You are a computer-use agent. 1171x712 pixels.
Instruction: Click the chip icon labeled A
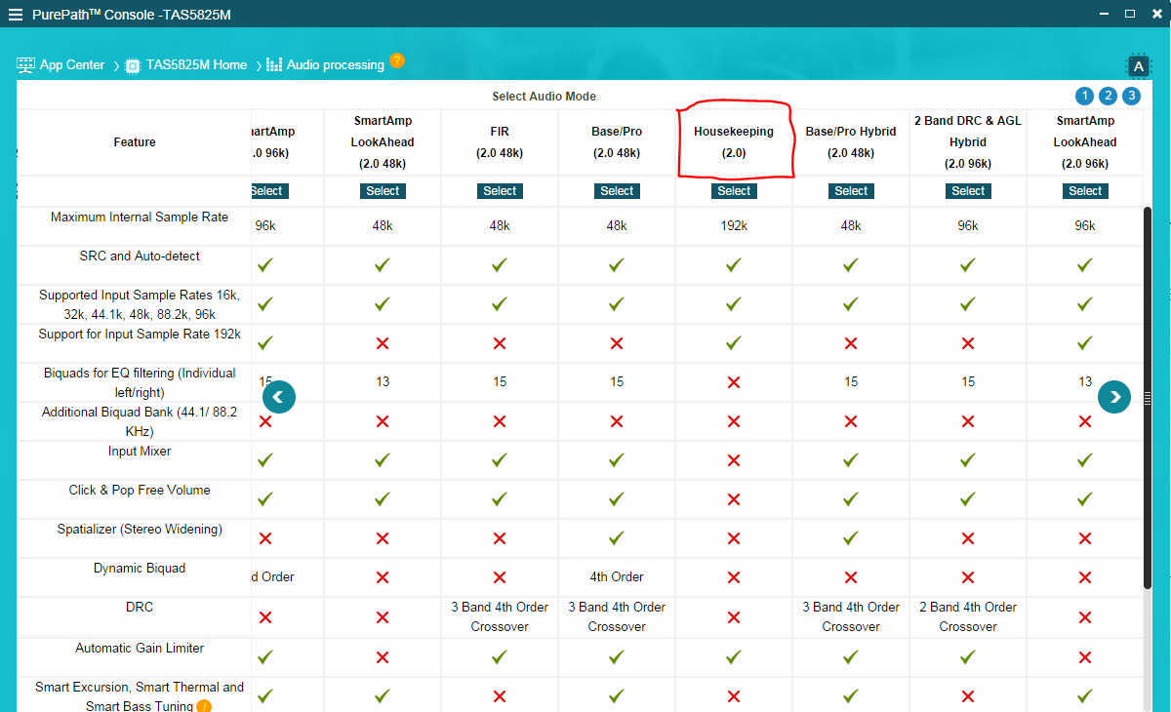pos(1139,66)
